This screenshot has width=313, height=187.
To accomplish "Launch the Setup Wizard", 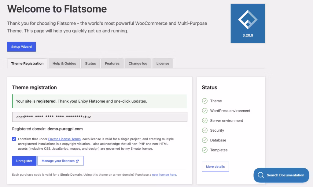I will pyautogui.click(x=22, y=47).
